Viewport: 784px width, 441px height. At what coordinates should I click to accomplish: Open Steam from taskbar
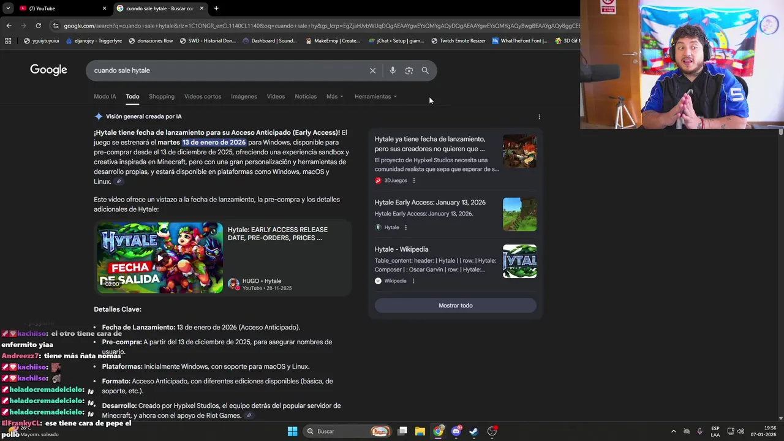(473, 431)
